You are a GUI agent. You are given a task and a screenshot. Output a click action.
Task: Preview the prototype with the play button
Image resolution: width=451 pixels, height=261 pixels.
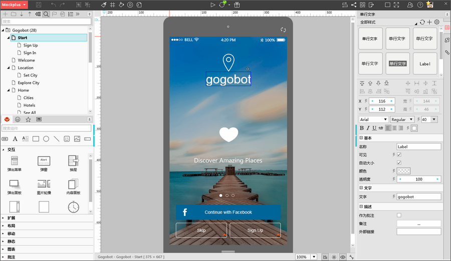pos(212,4)
